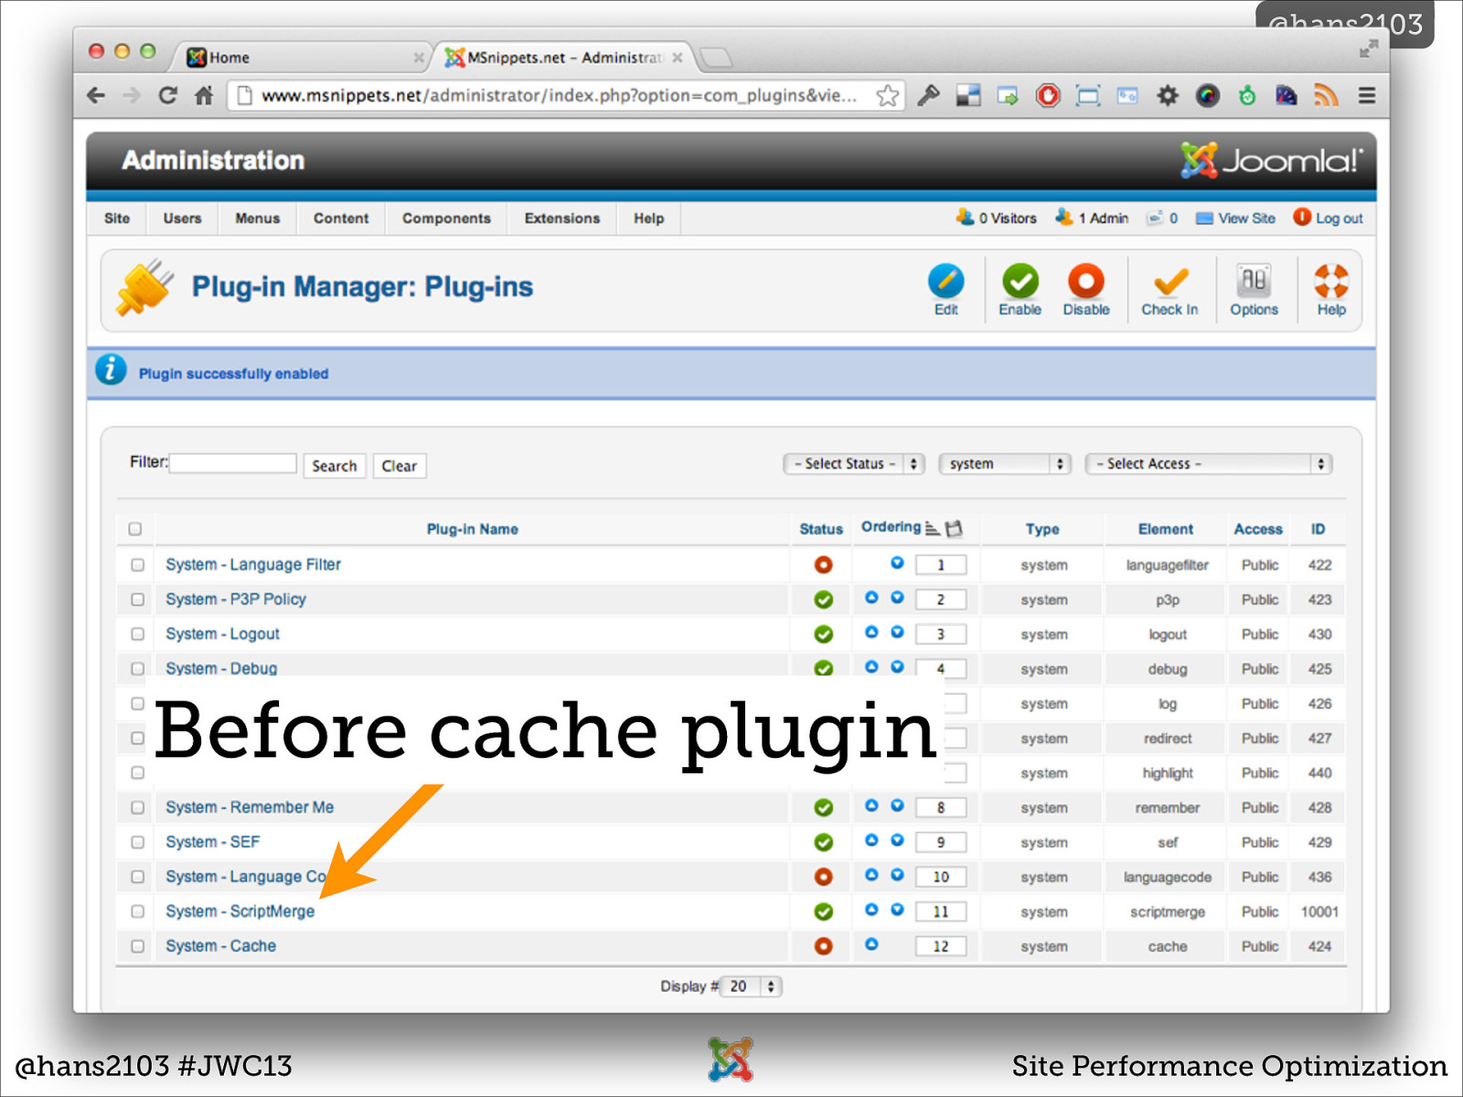Open the Help menu in navigation bar
This screenshot has width=1463, height=1097.
(648, 218)
